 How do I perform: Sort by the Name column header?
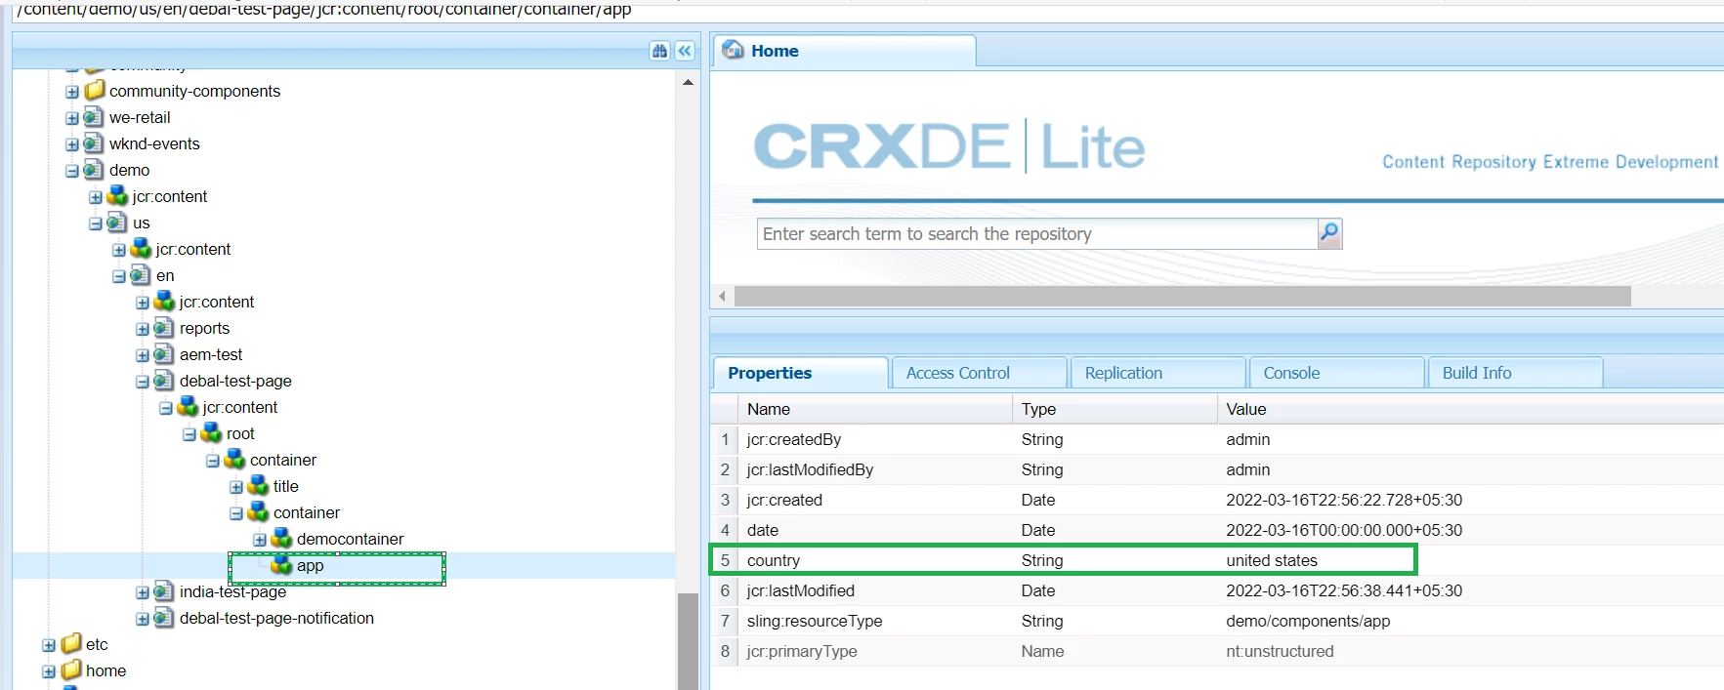(x=874, y=409)
